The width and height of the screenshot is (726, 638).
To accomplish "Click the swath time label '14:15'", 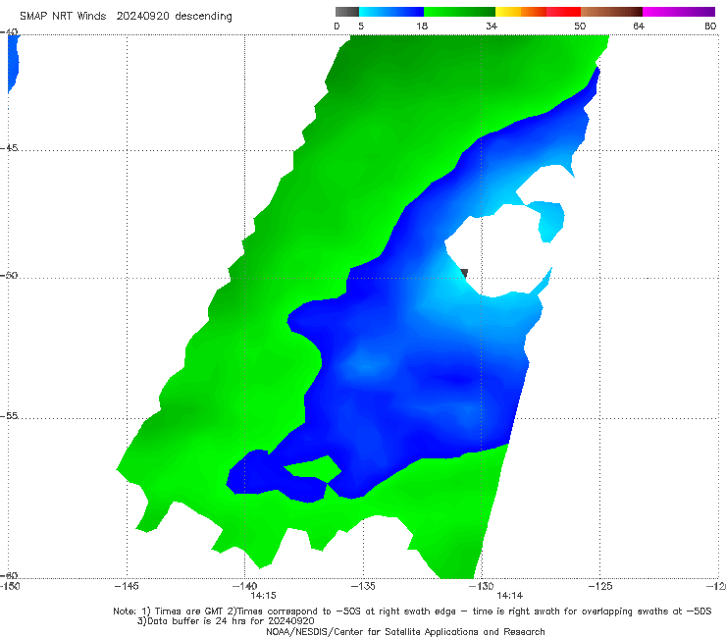I will 263,596.
